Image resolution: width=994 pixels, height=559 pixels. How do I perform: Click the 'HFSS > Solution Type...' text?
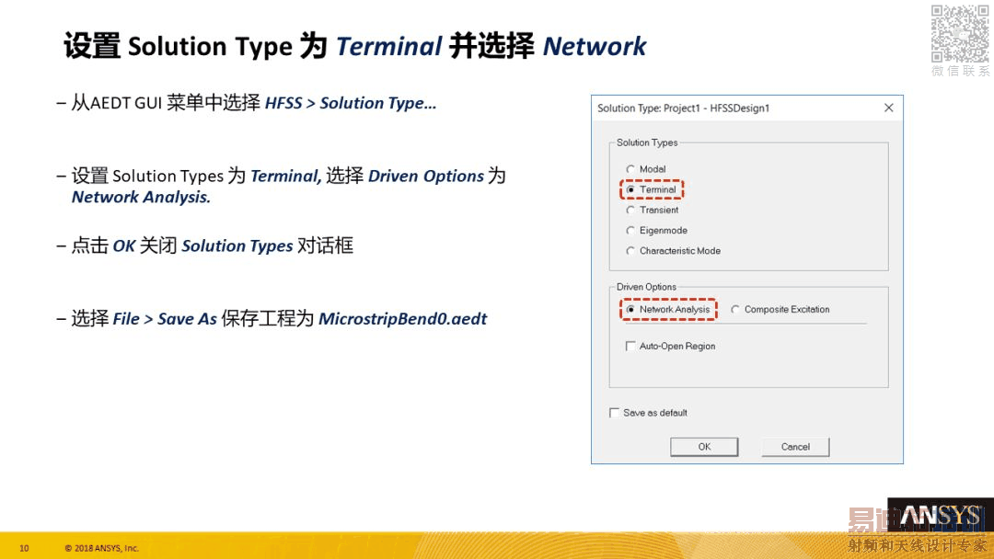351,103
